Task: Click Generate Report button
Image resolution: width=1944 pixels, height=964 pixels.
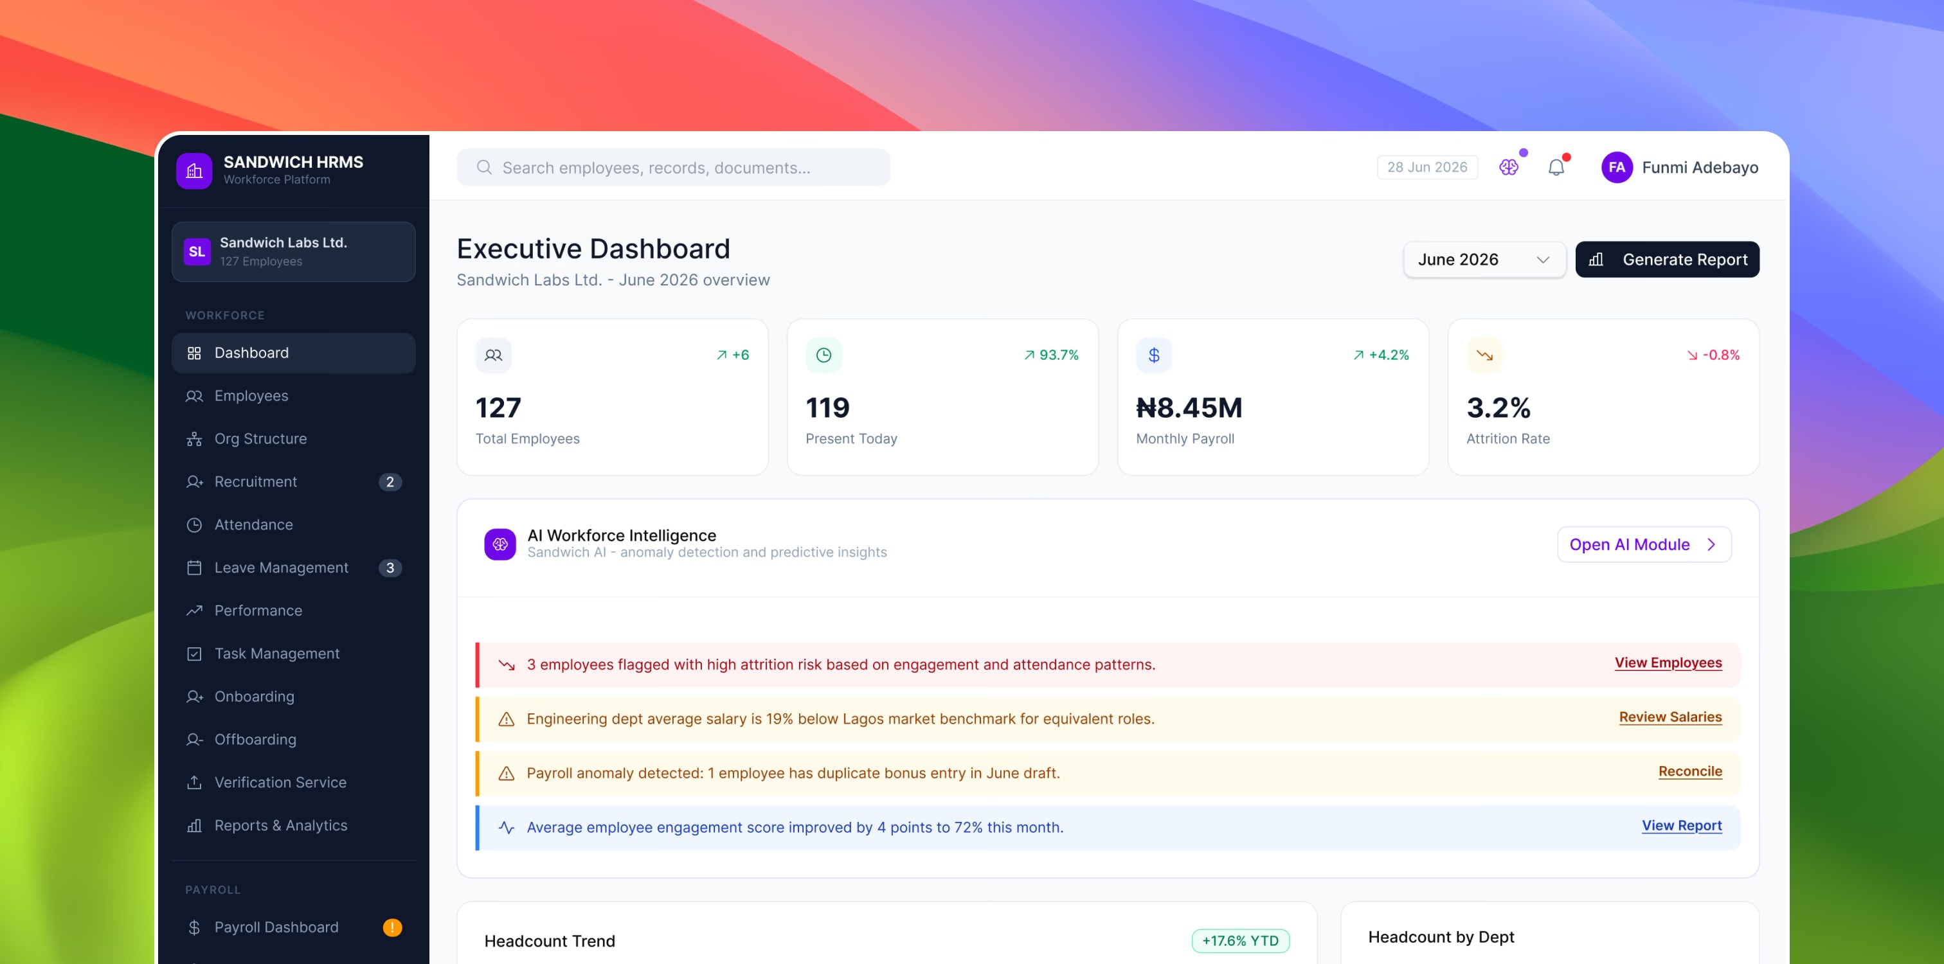Action: tap(1667, 260)
